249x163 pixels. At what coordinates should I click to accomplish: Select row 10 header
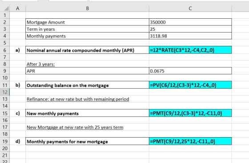click(5, 78)
